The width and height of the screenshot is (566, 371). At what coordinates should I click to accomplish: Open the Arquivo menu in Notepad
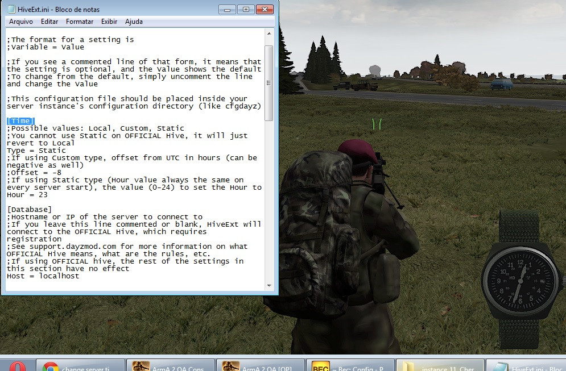[21, 22]
